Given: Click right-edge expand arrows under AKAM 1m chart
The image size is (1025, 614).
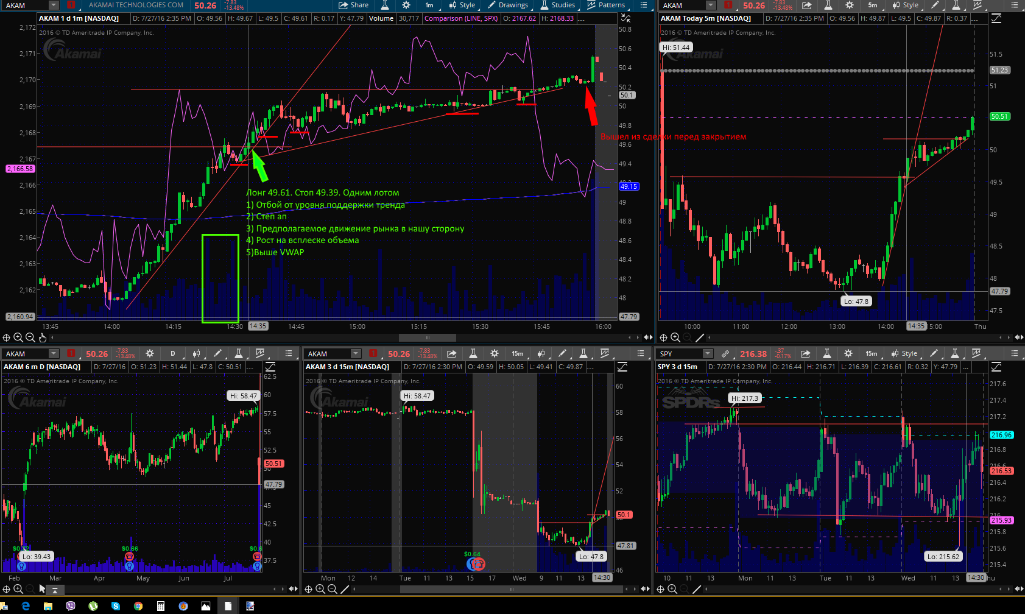Looking at the screenshot, I should (648, 337).
